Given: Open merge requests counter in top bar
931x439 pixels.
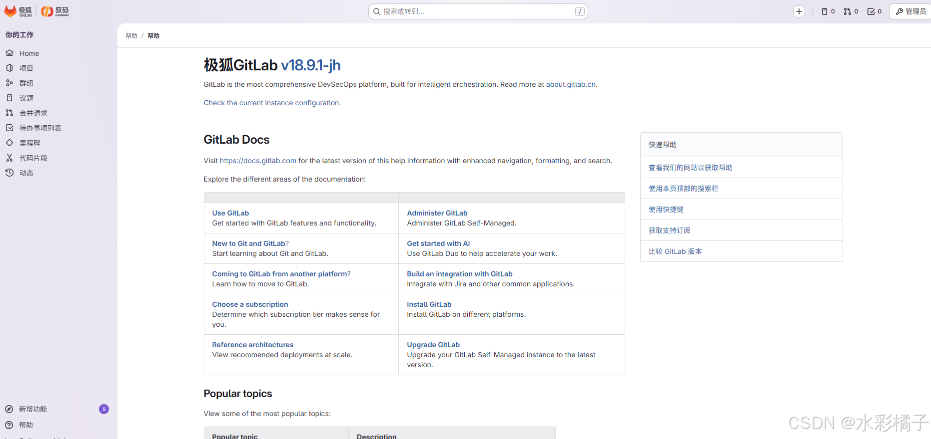Looking at the screenshot, I should tap(851, 11).
